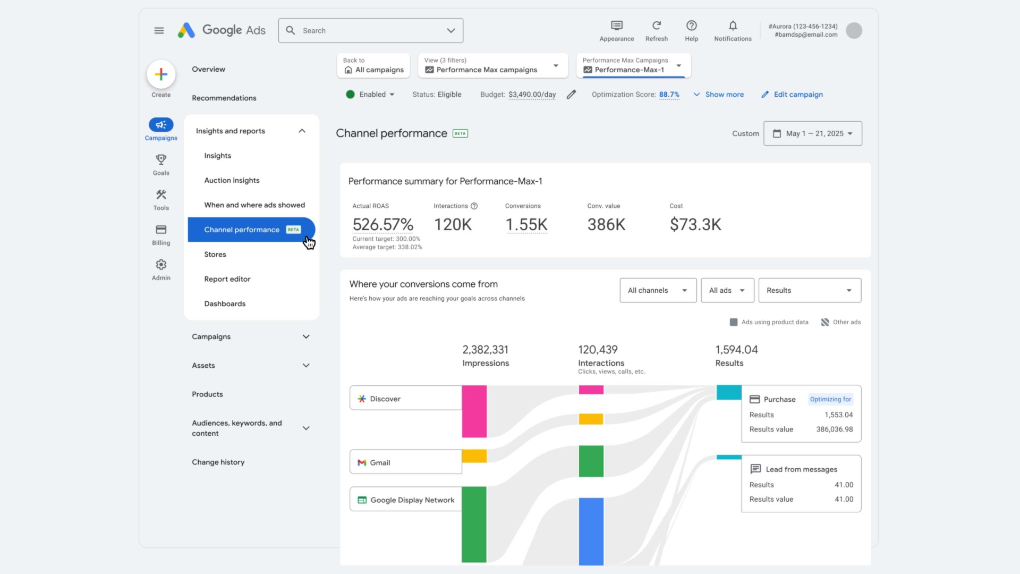Expand the Assets section

tap(305, 365)
